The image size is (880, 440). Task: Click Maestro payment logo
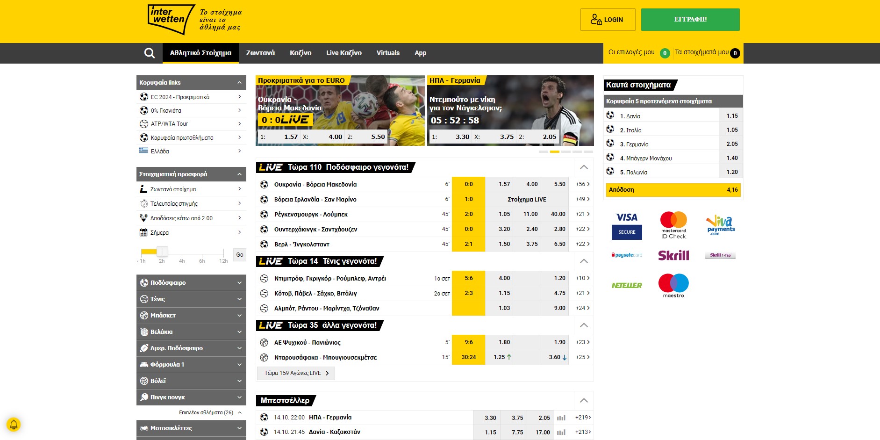[673, 286]
